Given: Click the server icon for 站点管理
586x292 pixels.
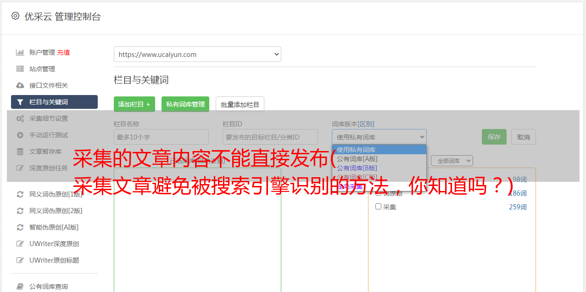Looking at the screenshot, I should [20, 69].
